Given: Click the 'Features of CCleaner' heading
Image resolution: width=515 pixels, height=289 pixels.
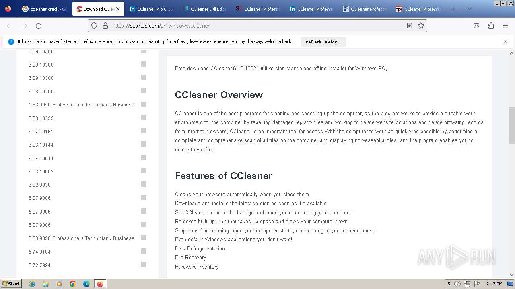Looking at the screenshot, I should (x=223, y=176).
